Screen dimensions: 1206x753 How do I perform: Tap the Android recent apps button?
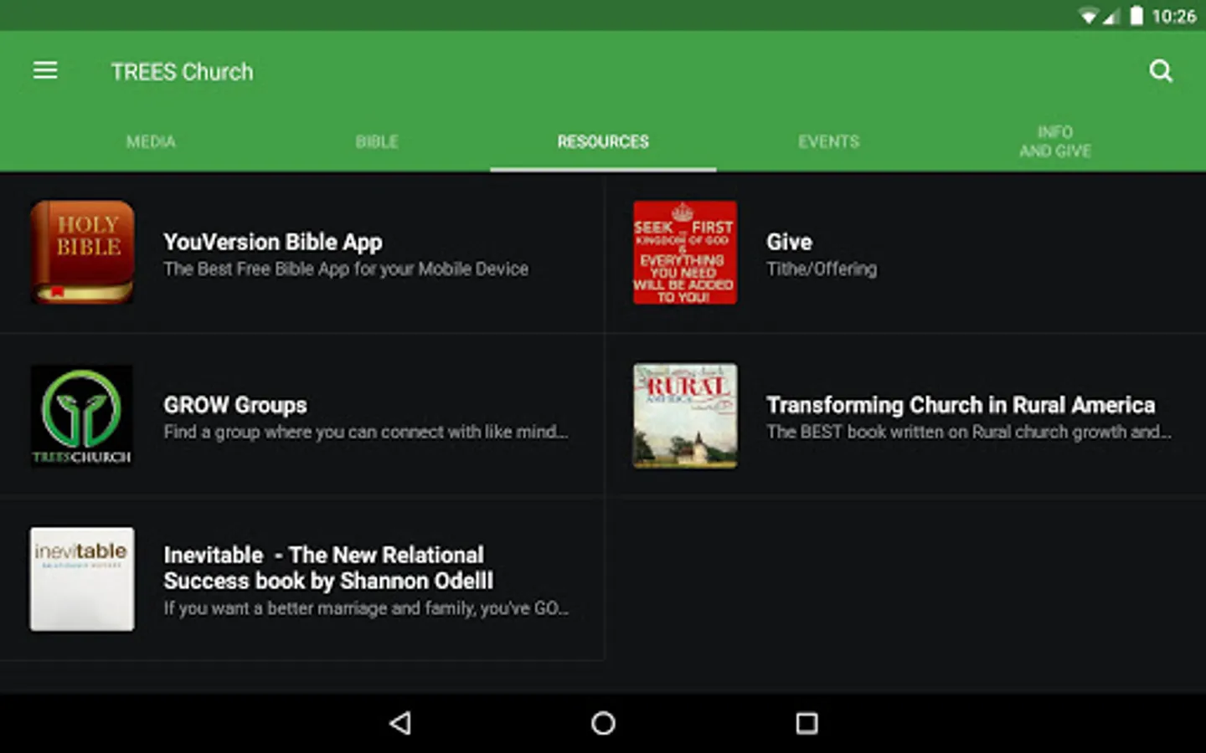click(x=807, y=723)
